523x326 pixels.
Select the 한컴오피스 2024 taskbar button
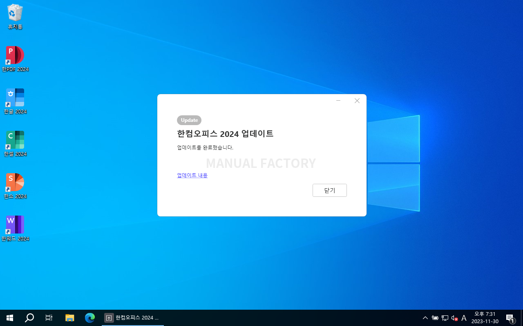133,318
